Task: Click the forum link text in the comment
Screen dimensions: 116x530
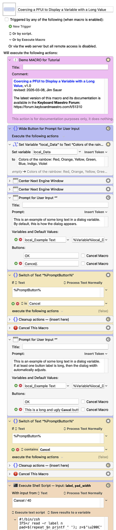Action: click(48, 107)
